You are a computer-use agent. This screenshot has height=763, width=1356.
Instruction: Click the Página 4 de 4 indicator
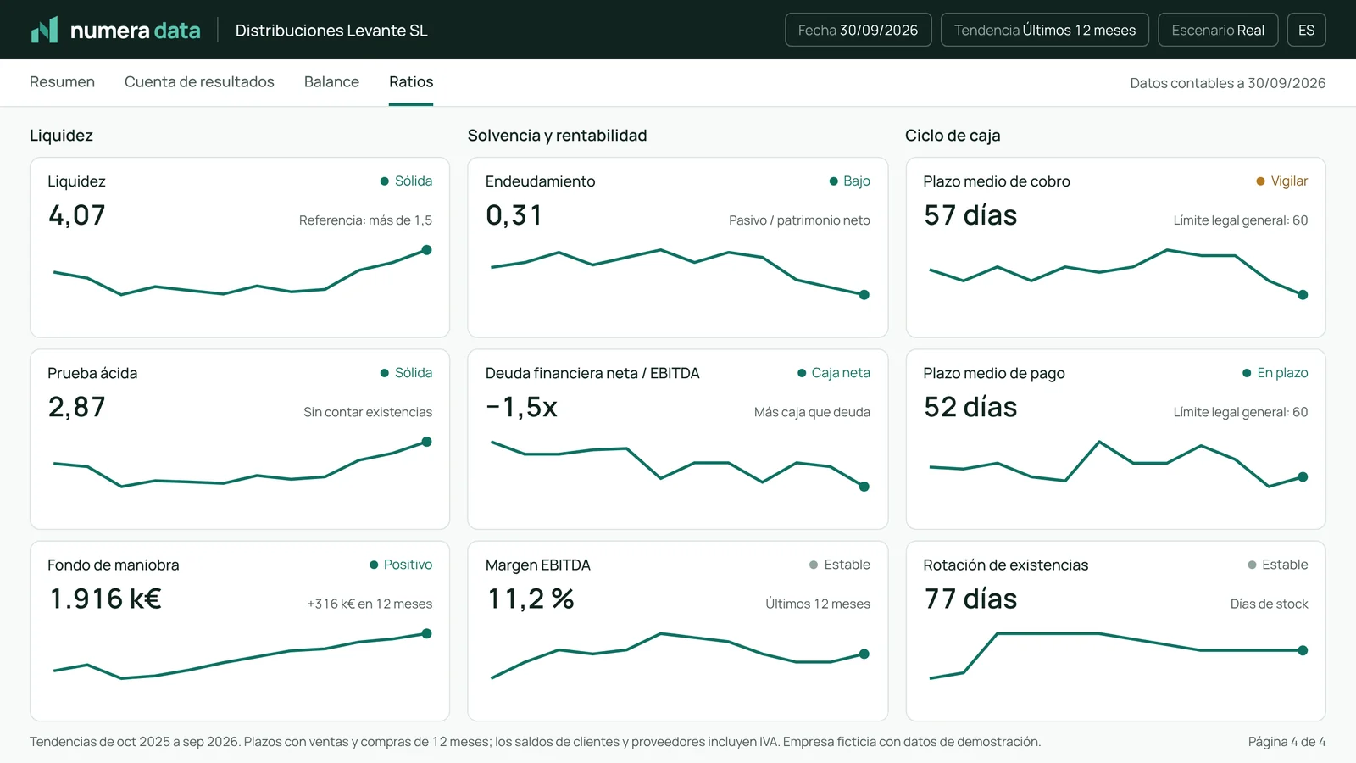point(1287,742)
